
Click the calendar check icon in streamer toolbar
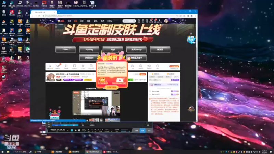click(74, 66)
